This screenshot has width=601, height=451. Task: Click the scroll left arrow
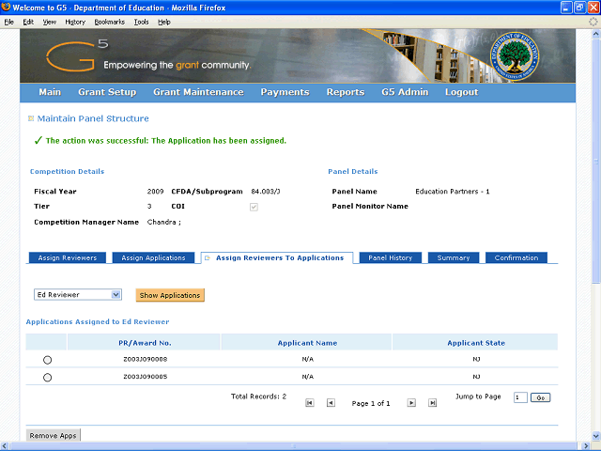5,446
